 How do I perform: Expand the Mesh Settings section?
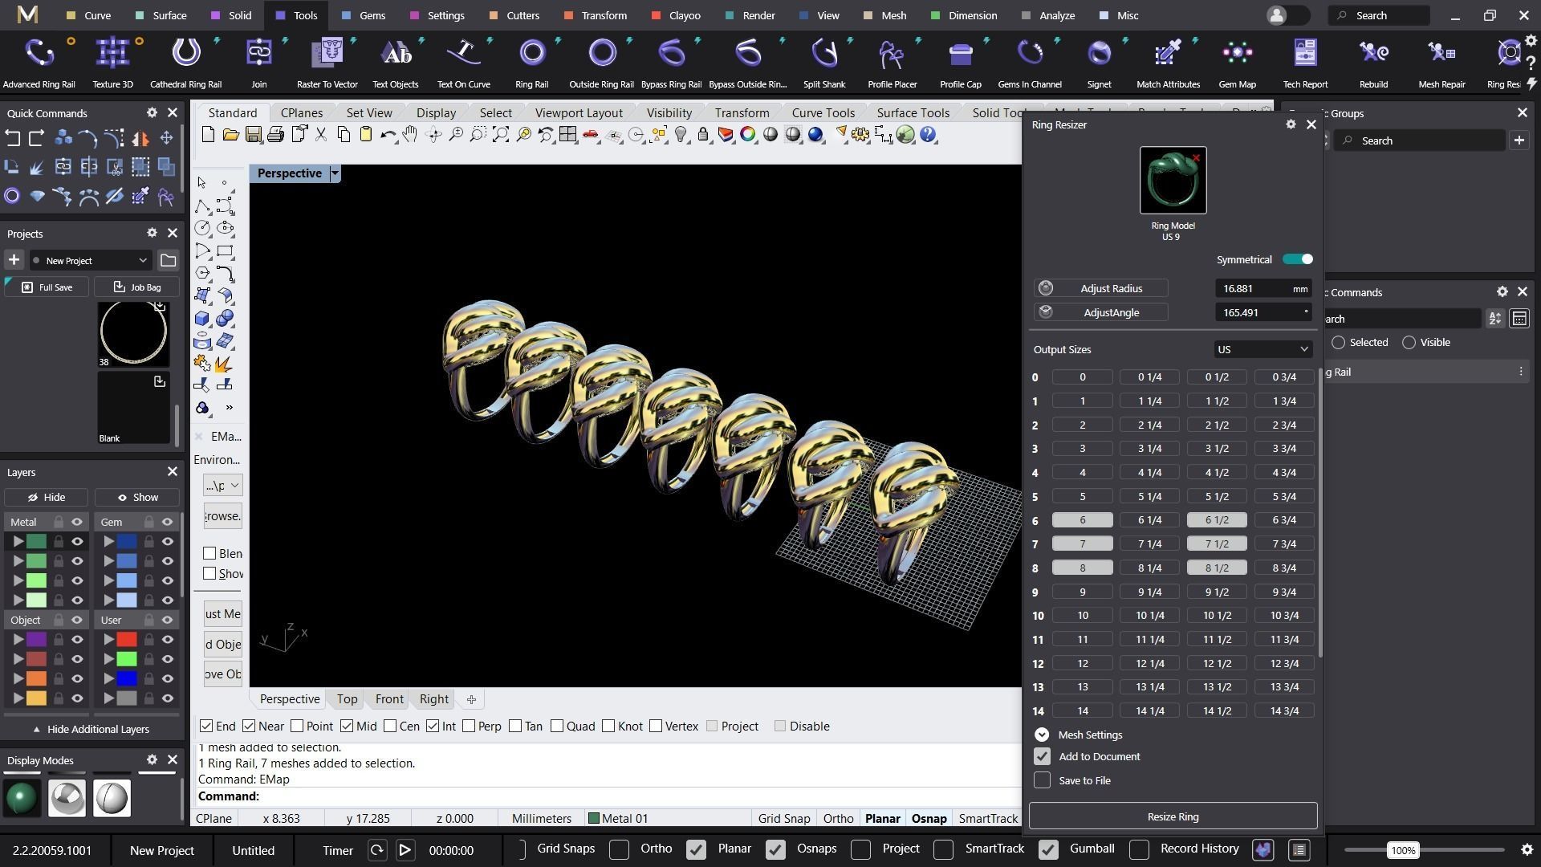1042,735
